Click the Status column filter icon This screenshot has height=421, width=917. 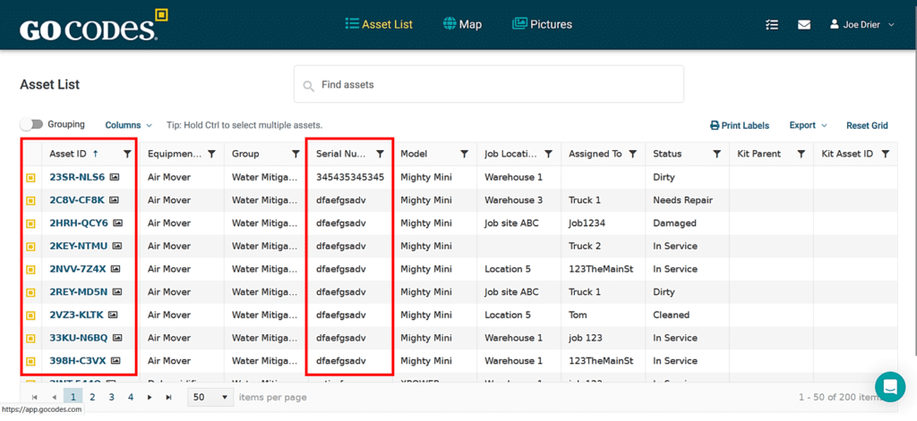click(716, 154)
